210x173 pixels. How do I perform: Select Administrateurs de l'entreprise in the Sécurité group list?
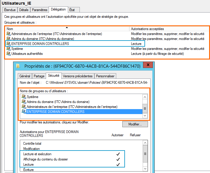click(x=82, y=106)
